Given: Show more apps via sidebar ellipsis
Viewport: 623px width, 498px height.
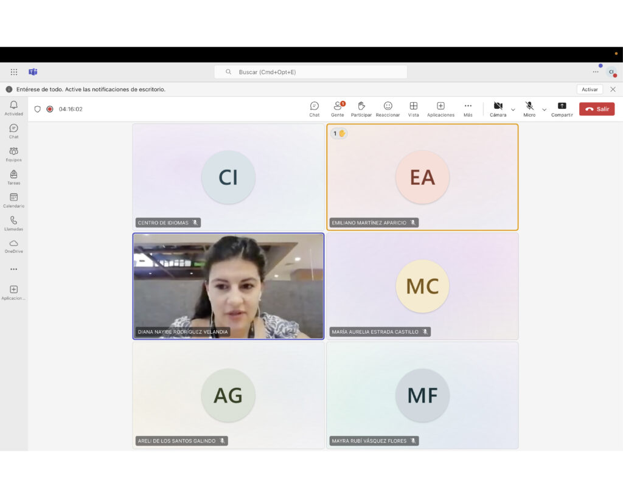Looking at the screenshot, I should pos(14,269).
